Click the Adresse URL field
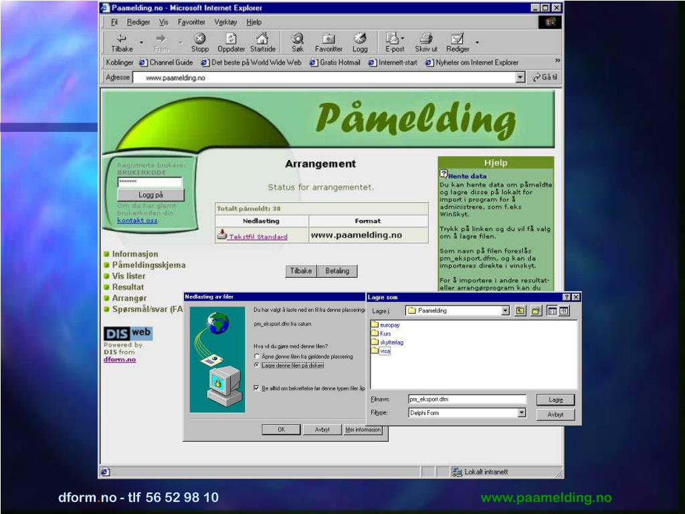This screenshot has height=514, width=685. coord(324,78)
